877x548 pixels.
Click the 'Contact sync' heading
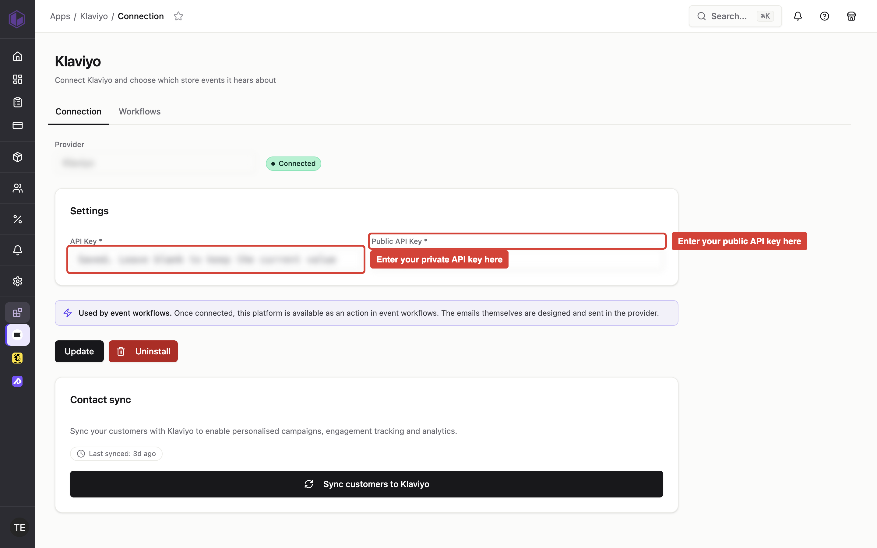(100, 399)
